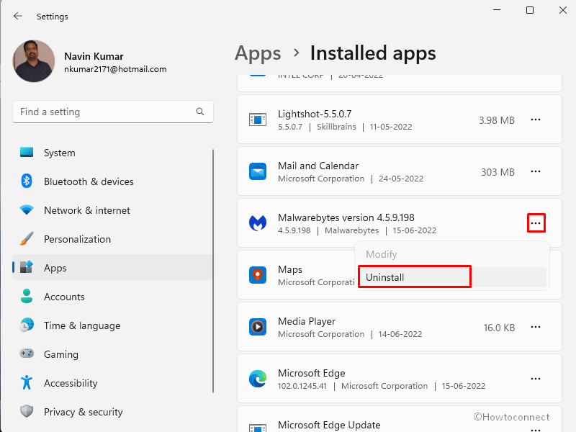This screenshot has height=432, width=576.
Task: Click the Apps breadcrumb link
Action: pos(258,53)
